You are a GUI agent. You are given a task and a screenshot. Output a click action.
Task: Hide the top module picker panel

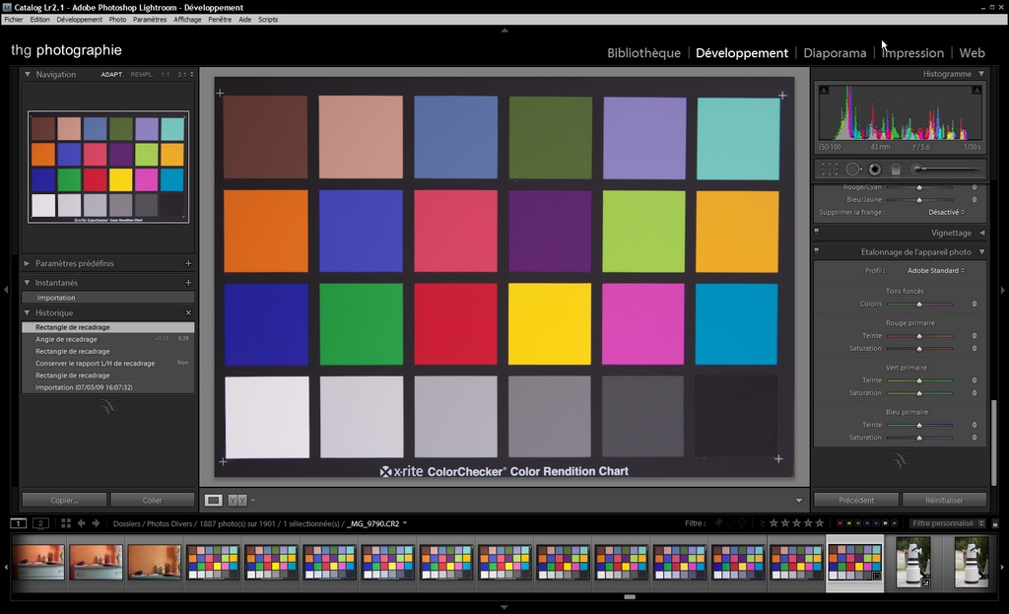click(x=504, y=31)
